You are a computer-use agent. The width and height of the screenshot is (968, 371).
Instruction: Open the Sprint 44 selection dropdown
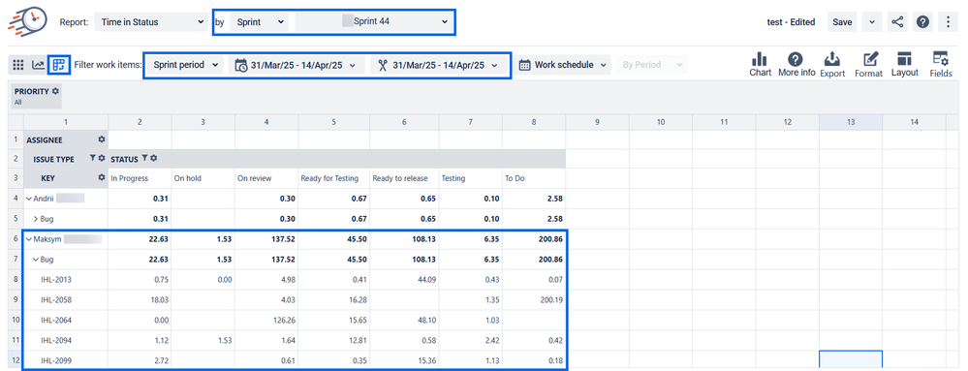374,21
